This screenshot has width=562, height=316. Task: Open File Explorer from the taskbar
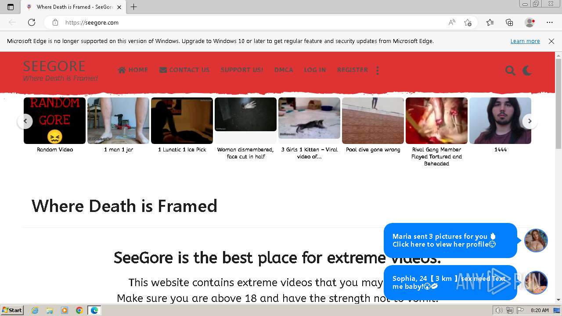click(50, 310)
